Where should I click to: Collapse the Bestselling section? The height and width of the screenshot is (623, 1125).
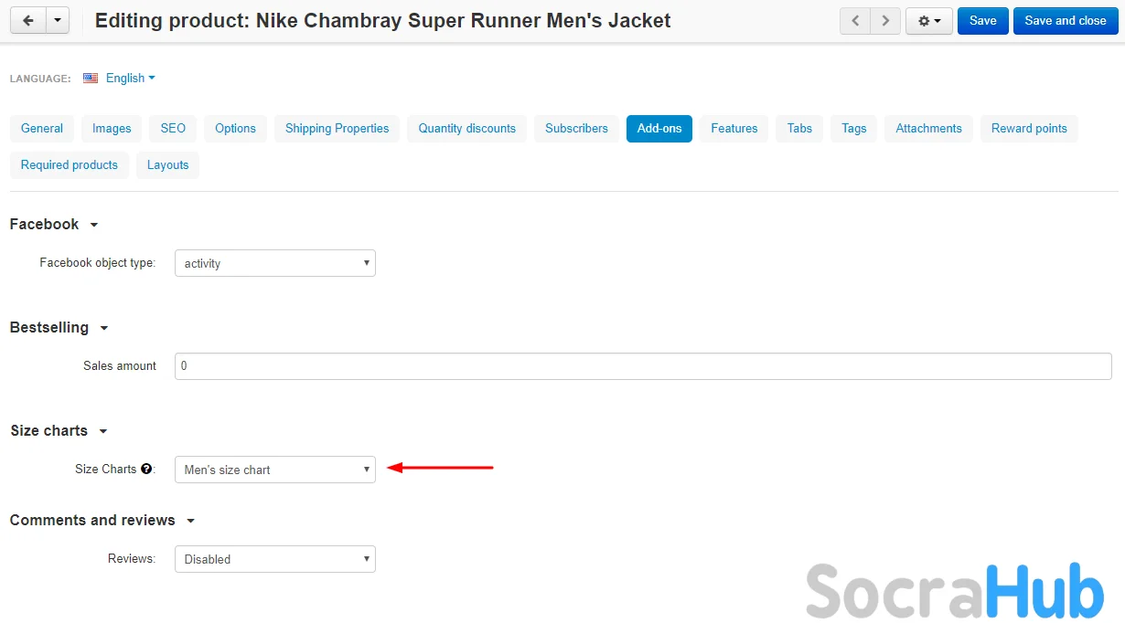pyautogui.click(x=103, y=328)
